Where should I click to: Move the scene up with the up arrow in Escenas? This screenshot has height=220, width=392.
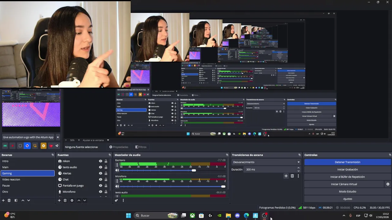[23, 200]
